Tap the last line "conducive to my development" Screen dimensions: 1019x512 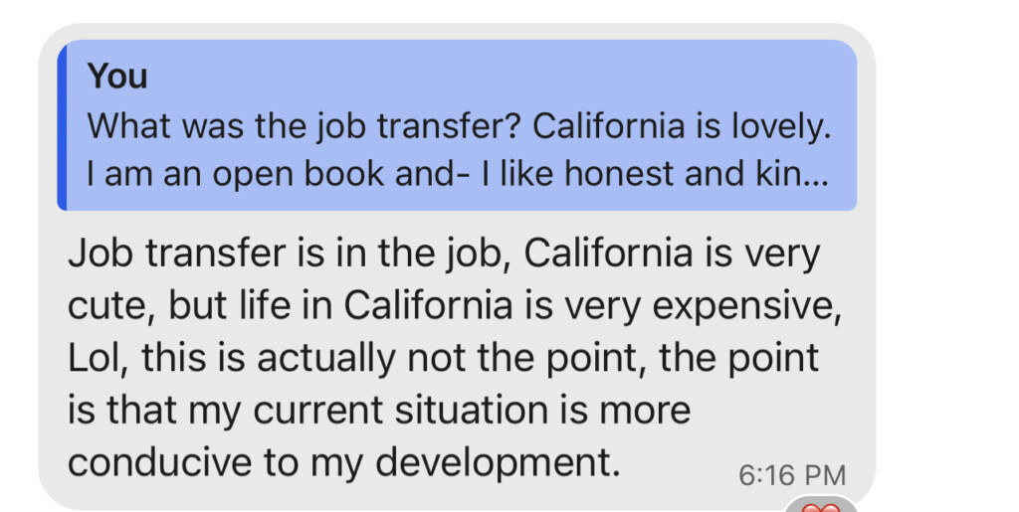344,460
